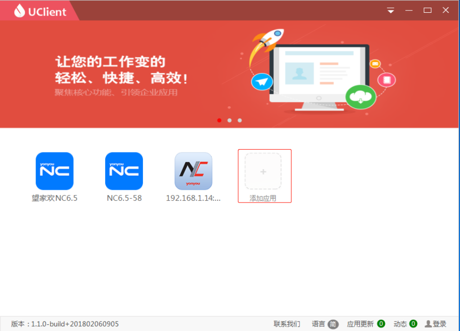
Task: Click the 应用更新 green count badge
Action: click(381, 323)
